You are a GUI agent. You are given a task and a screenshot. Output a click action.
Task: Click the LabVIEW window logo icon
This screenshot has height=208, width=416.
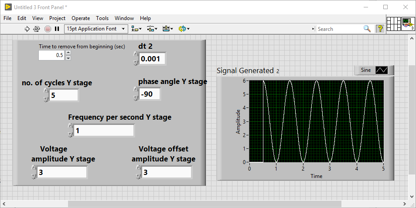(8, 7)
